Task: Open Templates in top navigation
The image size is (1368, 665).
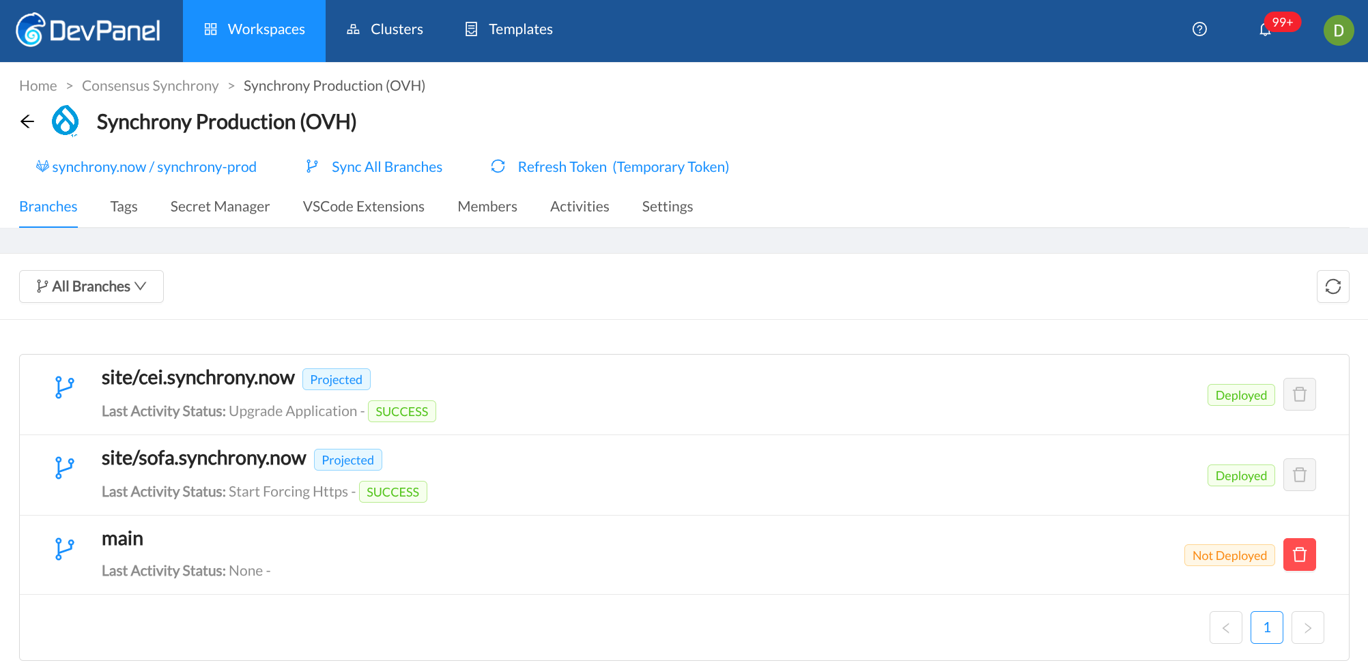Action: pos(509,30)
